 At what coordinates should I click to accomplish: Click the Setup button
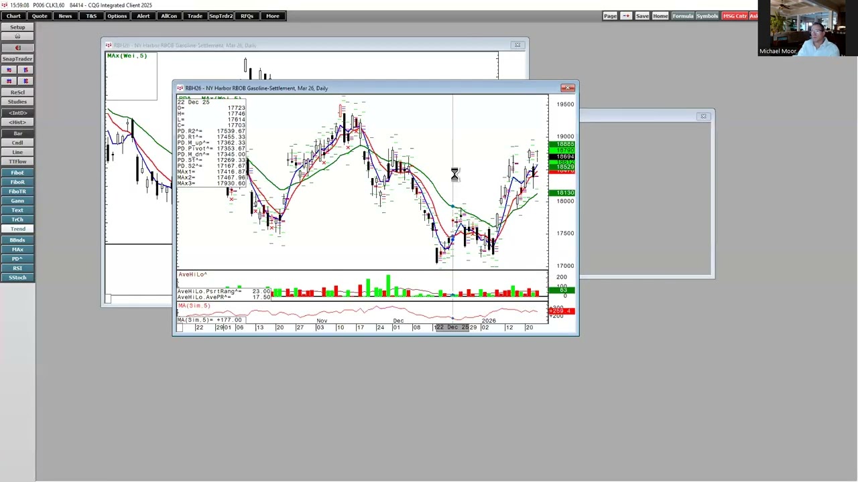17,27
